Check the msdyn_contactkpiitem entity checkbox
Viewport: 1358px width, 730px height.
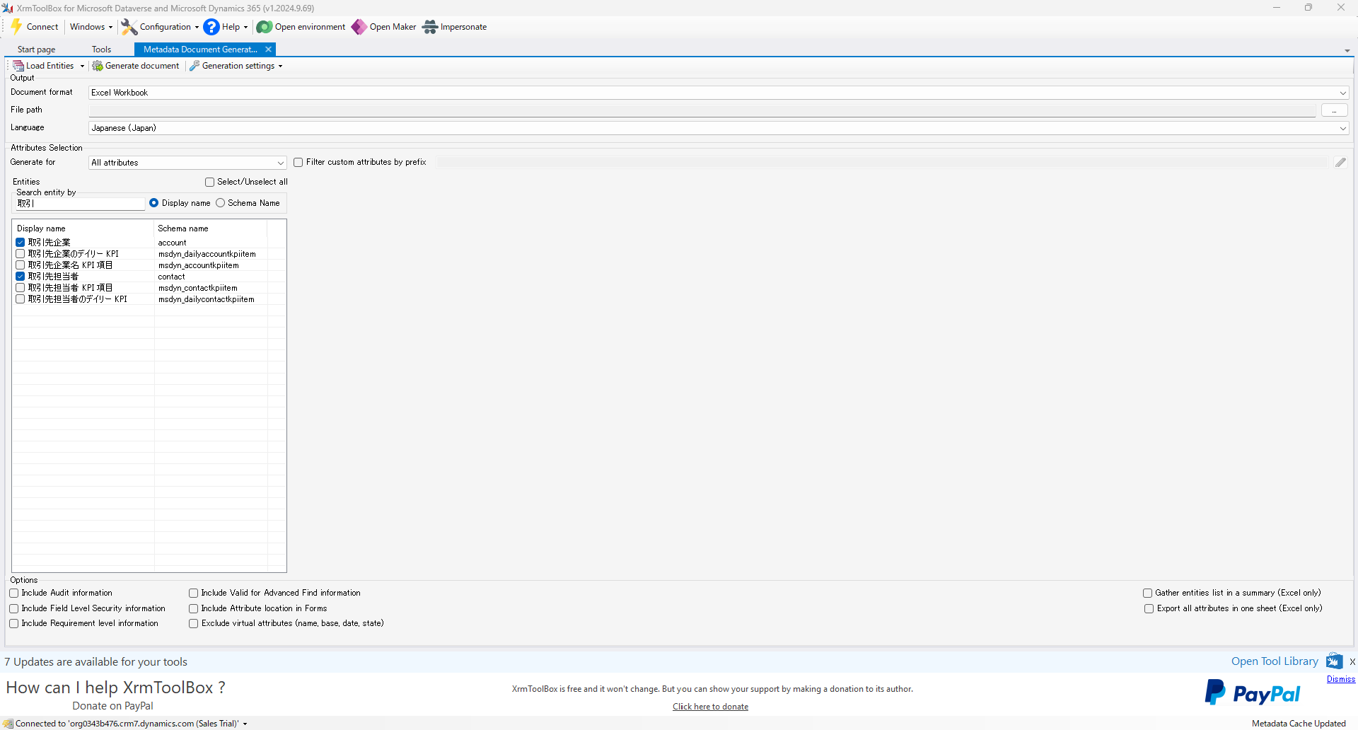click(21, 287)
